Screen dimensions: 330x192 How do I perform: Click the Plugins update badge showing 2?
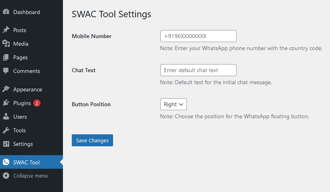37,103
